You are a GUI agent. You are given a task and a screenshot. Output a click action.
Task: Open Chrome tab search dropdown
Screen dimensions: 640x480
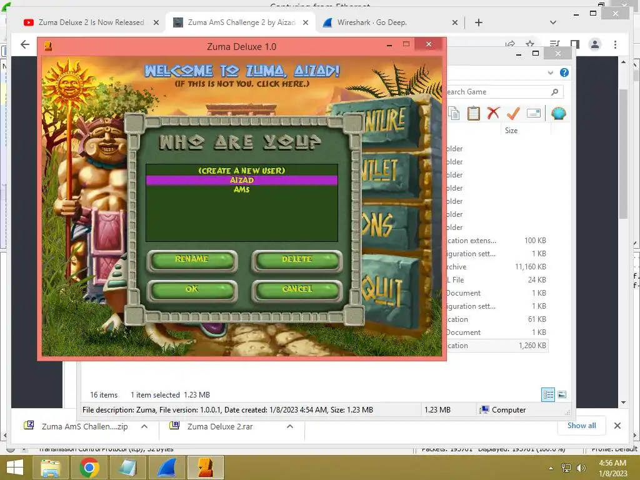pyautogui.click(x=552, y=22)
